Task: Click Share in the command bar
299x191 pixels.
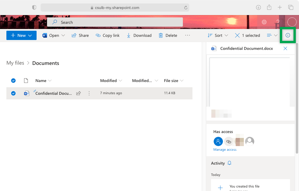Action: (80, 35)
